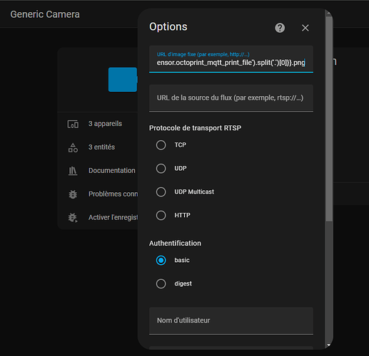Click the dialog scrollbar down arrow
Viewport: 369px width, 356px height.
pos(329,345)
